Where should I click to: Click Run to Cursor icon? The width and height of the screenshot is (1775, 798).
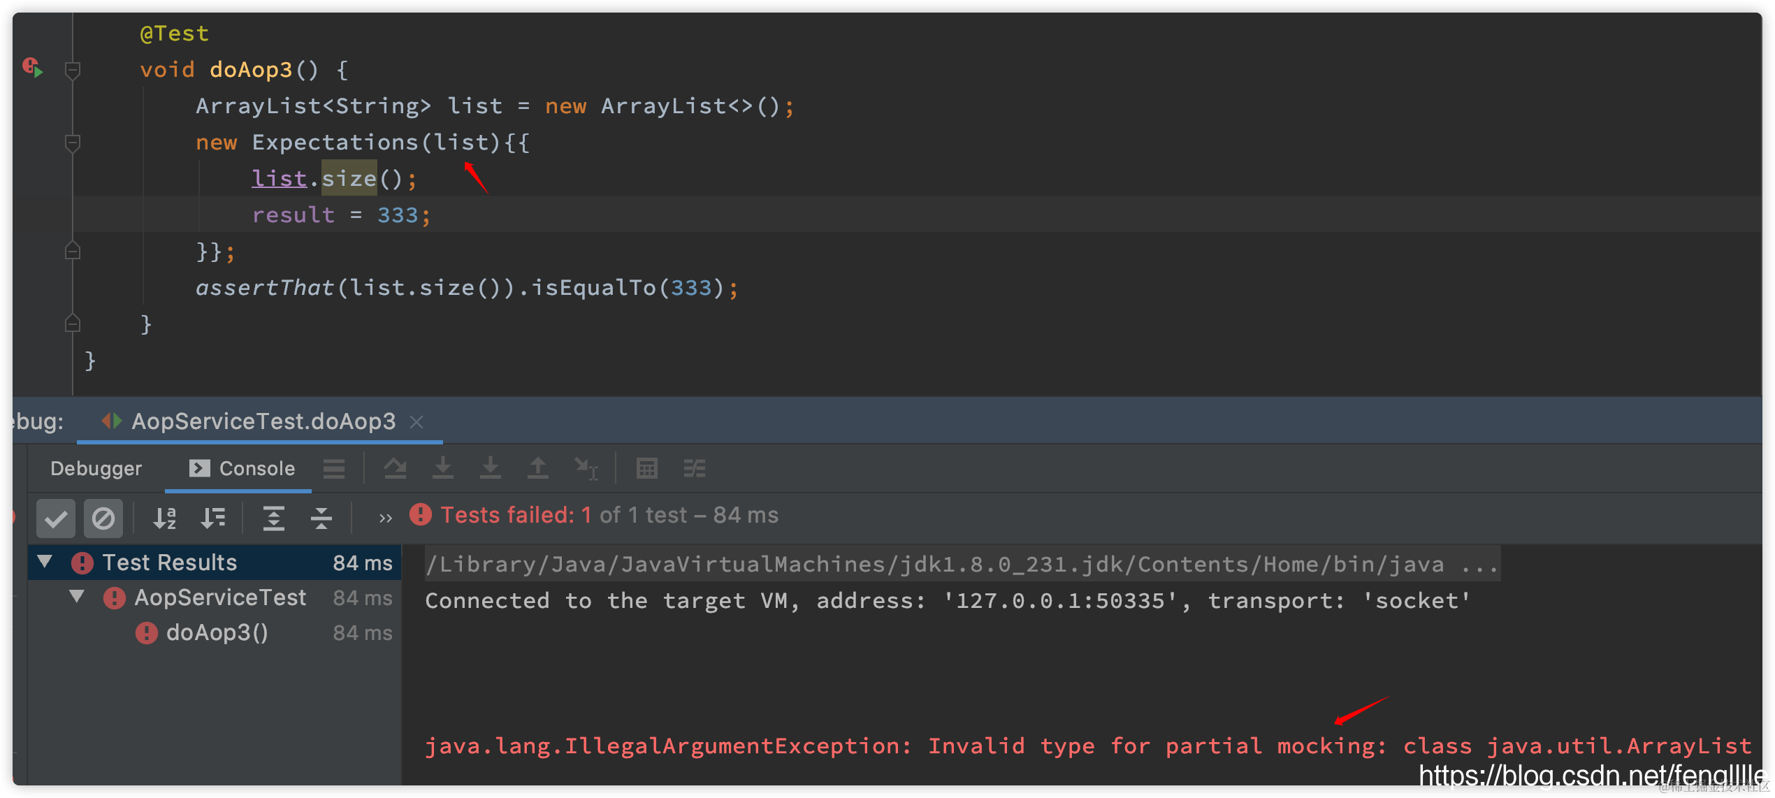pos(585,468)
